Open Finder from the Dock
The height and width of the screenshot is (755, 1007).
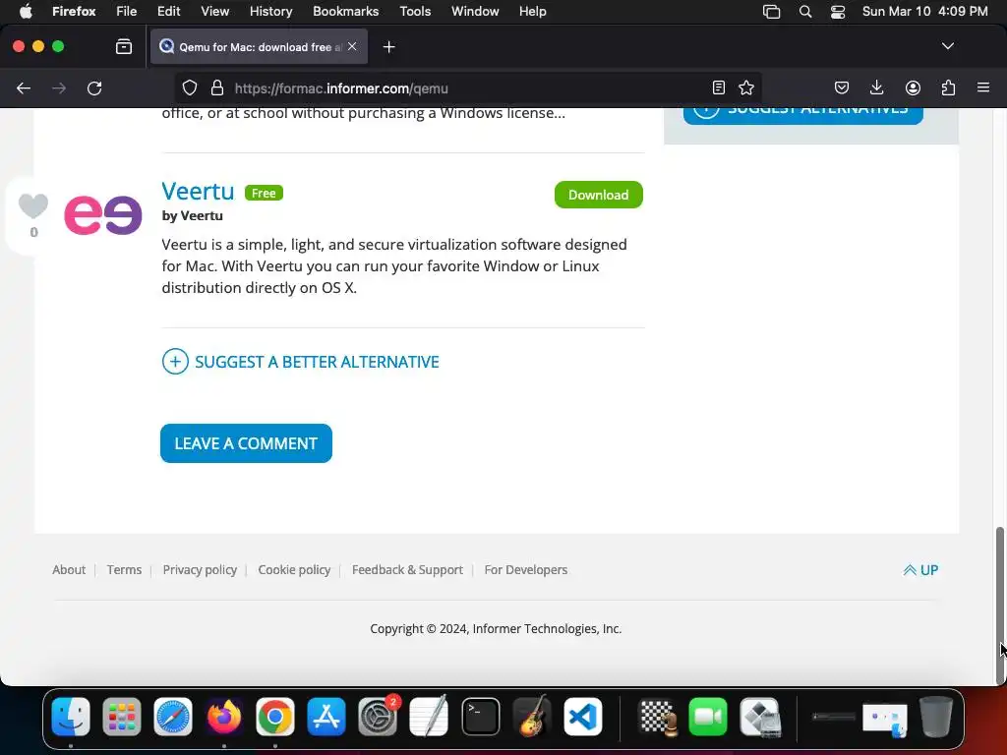(71, 716)
